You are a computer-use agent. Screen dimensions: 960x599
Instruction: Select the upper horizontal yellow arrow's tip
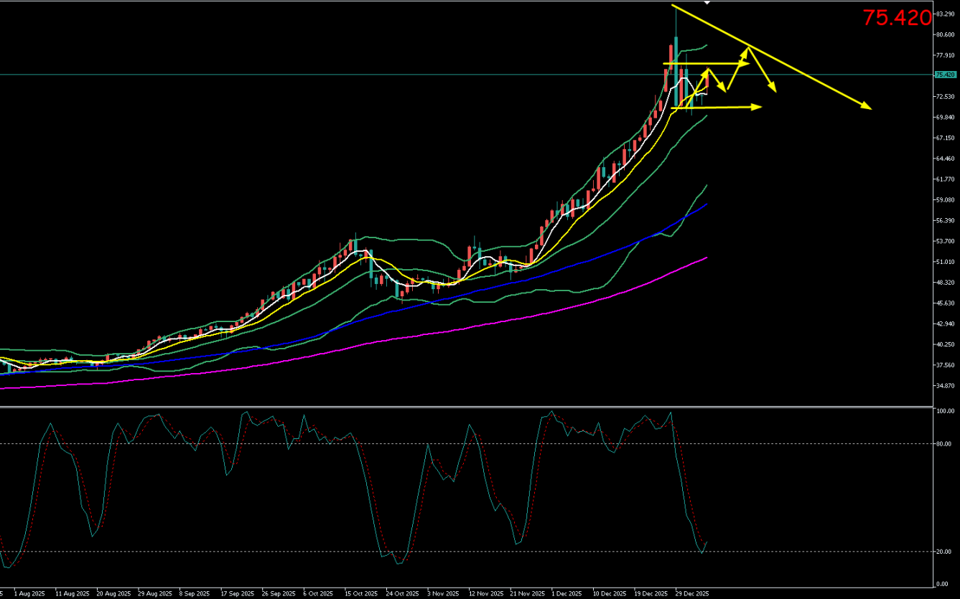[746, 64]
